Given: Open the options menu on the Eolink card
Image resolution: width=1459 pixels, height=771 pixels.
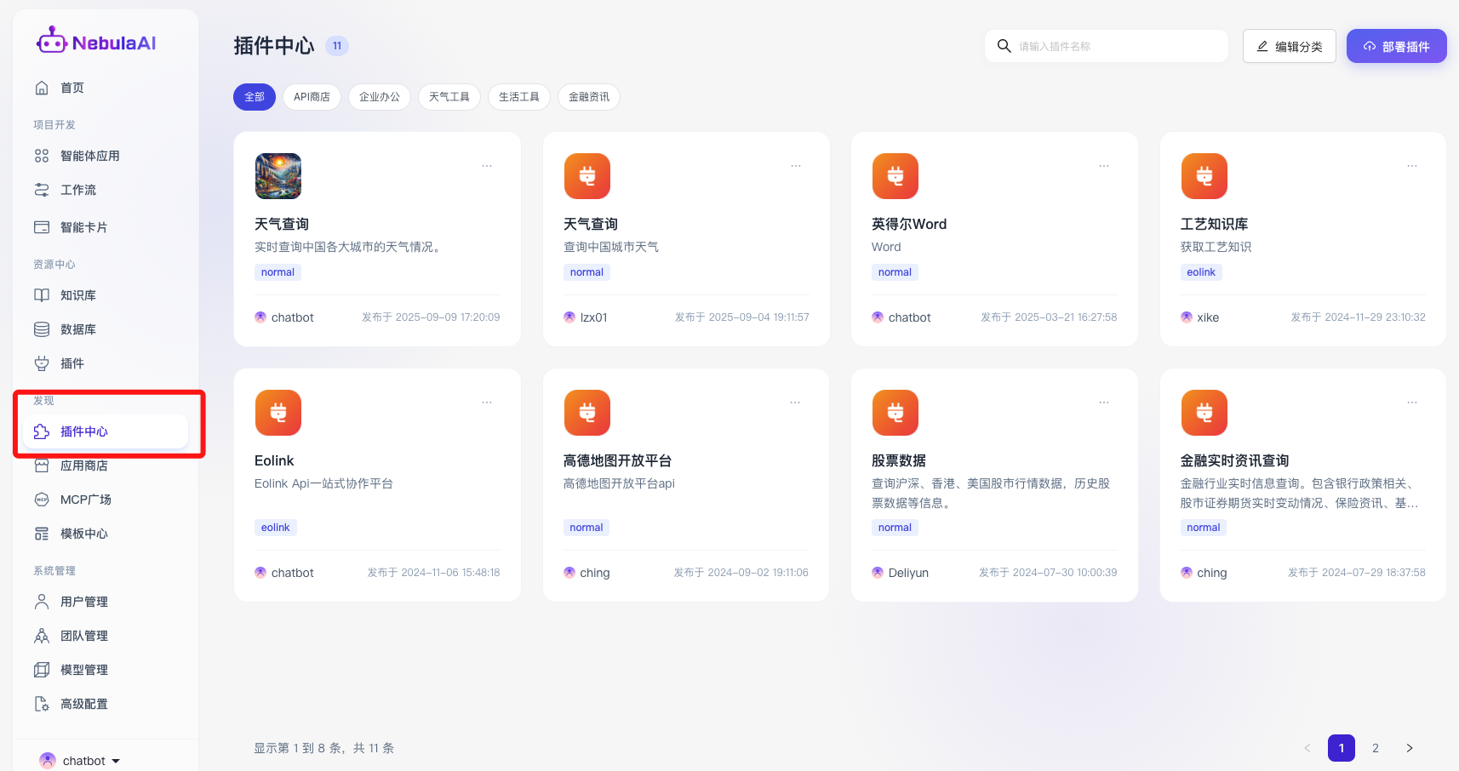Looking at the screenshot, I should click(x=487, y=403).
